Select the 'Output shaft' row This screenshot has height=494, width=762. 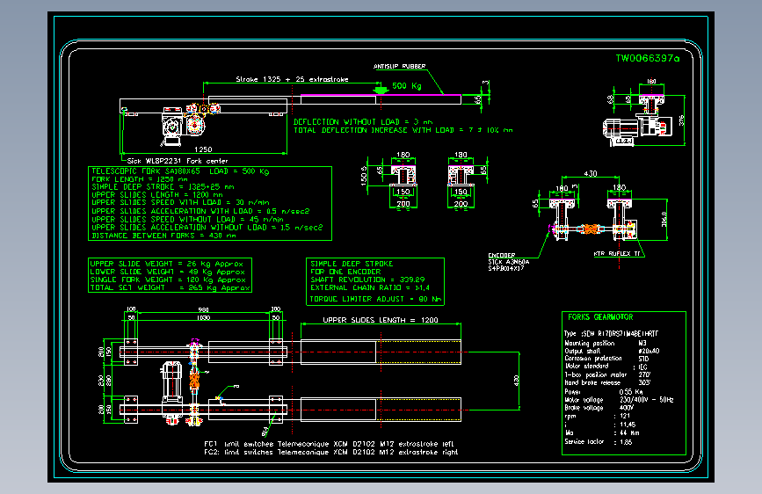(612, 351)
